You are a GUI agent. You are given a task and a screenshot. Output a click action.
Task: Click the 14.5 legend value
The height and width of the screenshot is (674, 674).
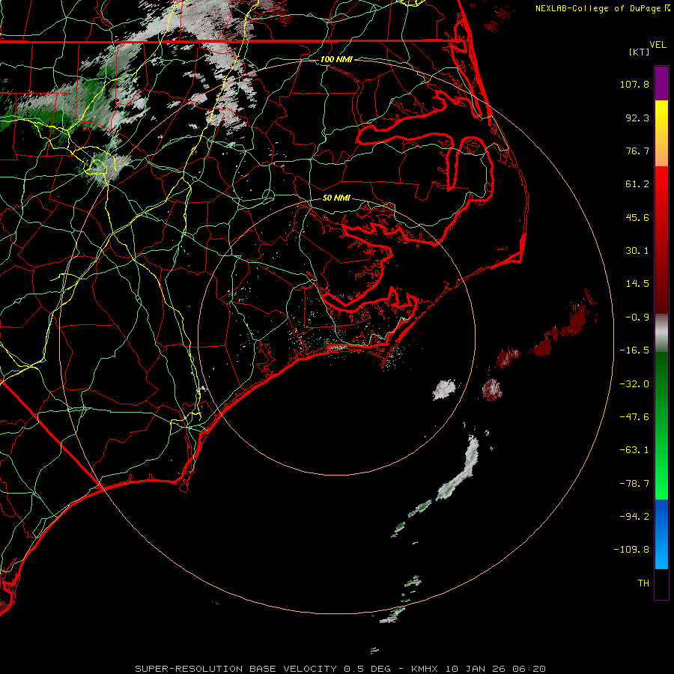[637, 284]
